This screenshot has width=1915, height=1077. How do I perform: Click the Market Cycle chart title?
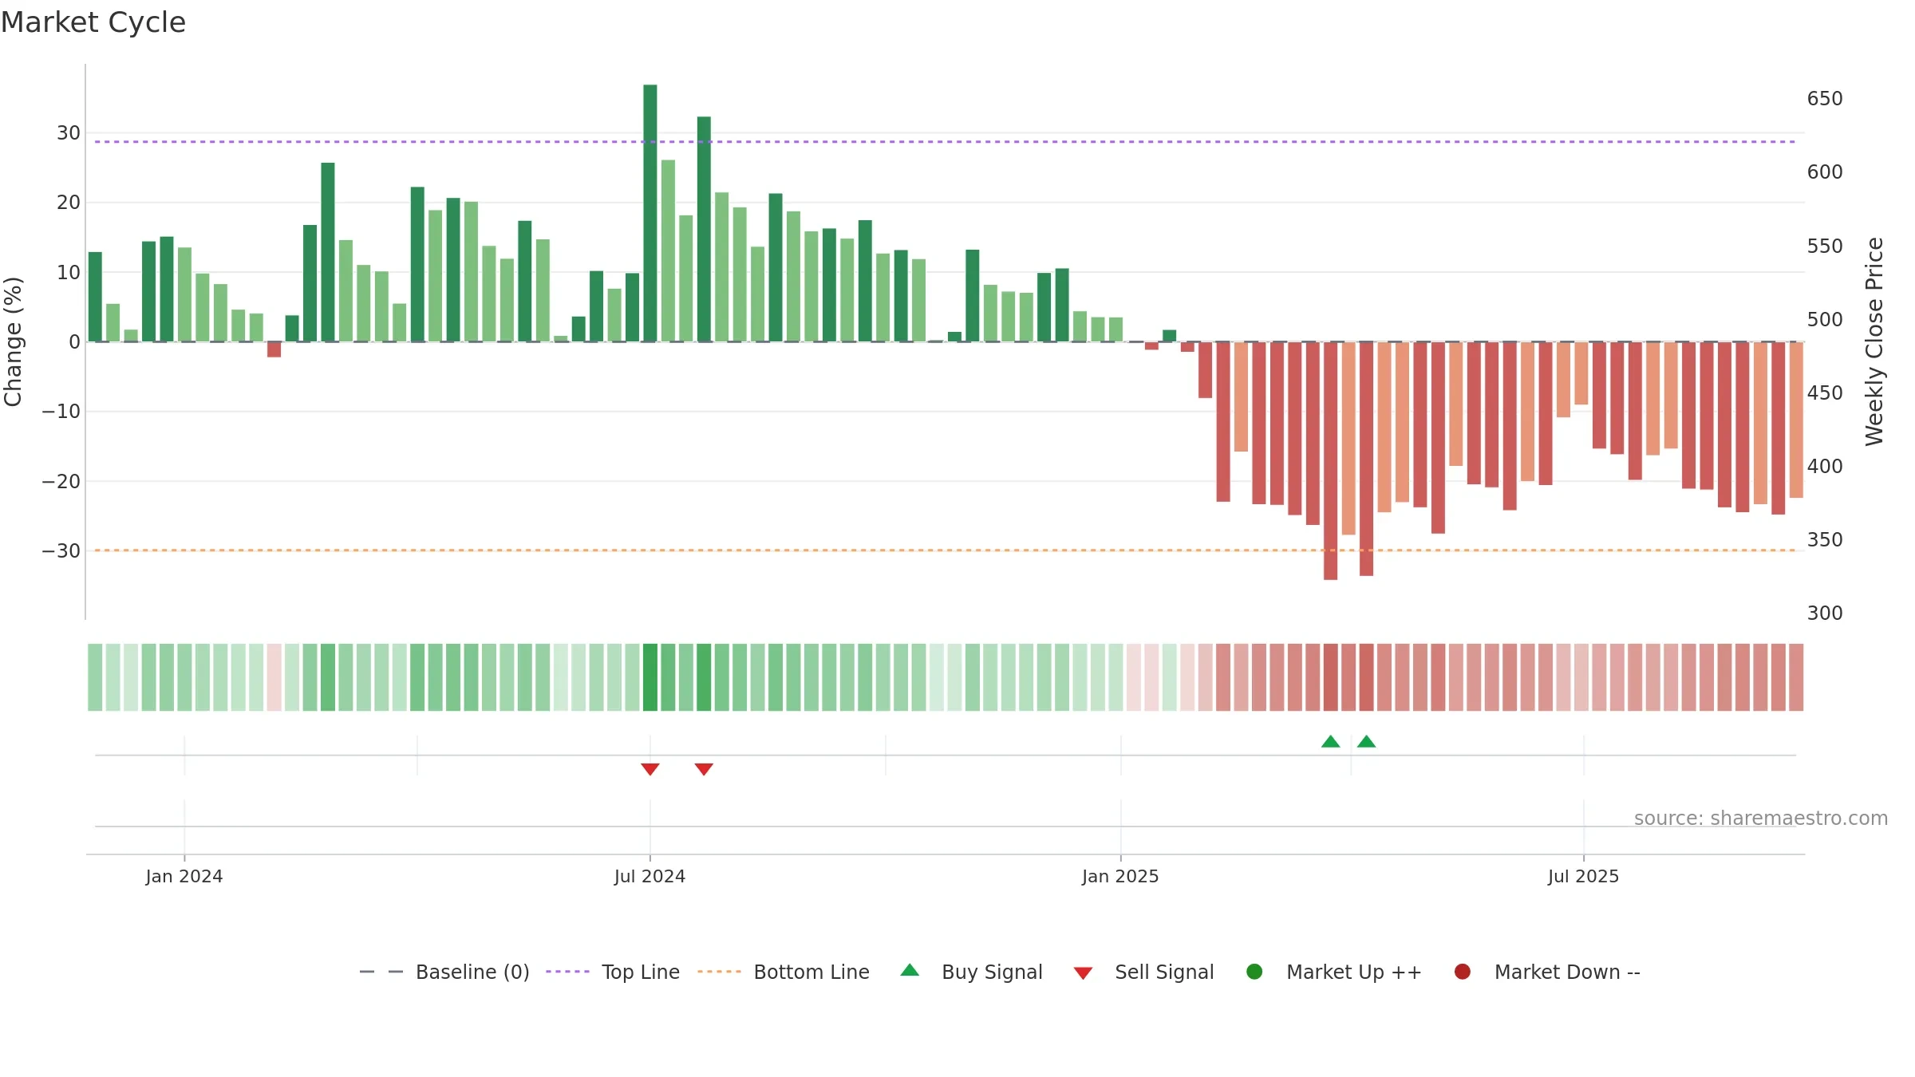[x=93, y=22]
